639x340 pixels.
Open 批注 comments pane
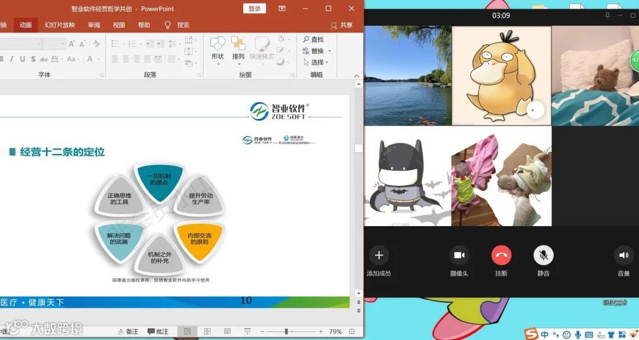click(158, 332)
